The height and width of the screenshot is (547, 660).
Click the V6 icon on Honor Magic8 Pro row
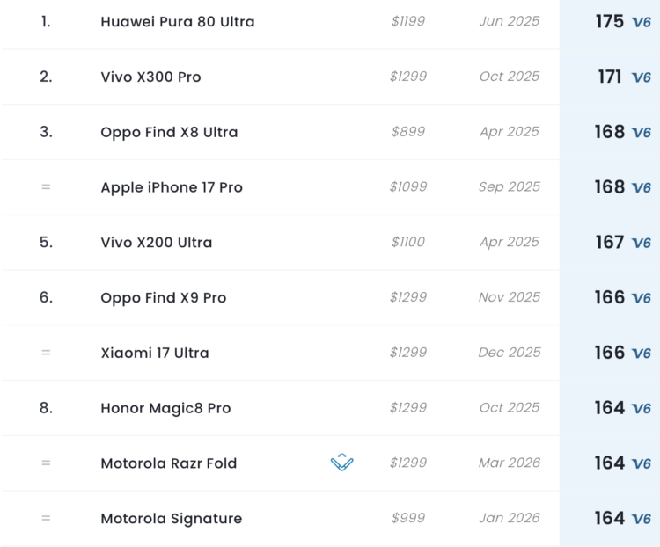pyautogui.click(x=642, y=409)
